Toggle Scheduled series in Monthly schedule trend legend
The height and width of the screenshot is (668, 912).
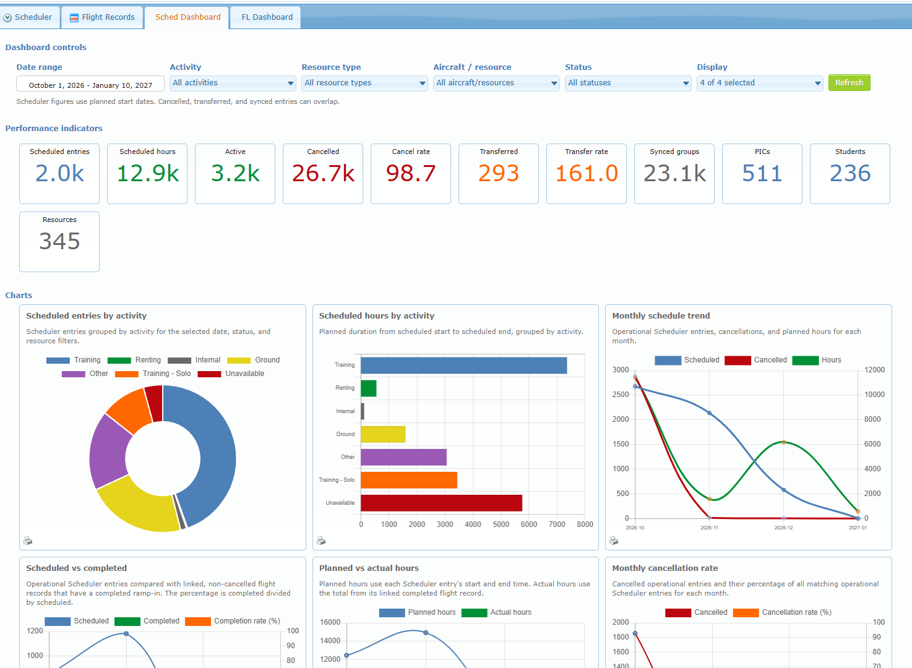pyautogui.click(x=687, y=360)
